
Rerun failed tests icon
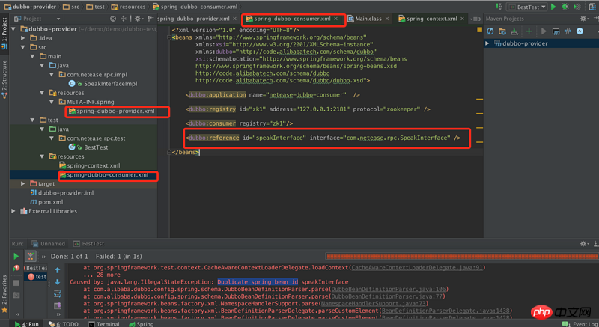(16, 269)
